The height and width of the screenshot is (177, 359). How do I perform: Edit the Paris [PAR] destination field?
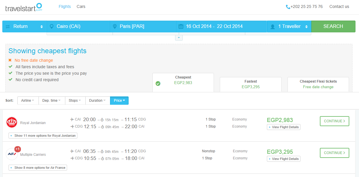pyautogui.click(x=143, y=26)
